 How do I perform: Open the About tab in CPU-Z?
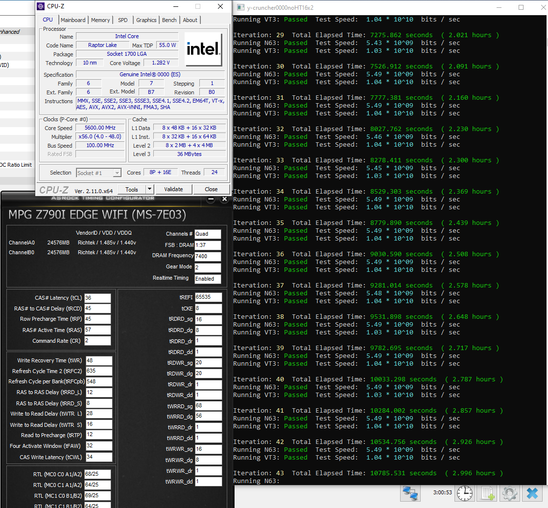click(190, 20)
